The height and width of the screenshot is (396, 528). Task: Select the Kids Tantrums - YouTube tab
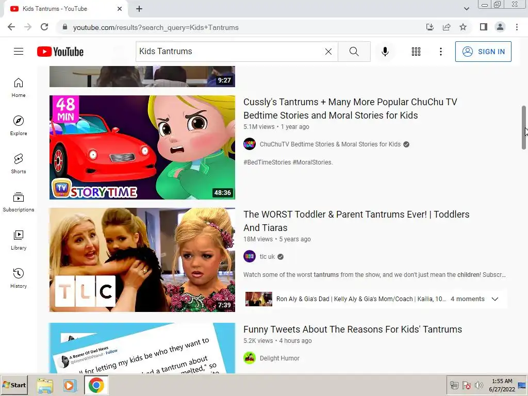click(66, 9)
